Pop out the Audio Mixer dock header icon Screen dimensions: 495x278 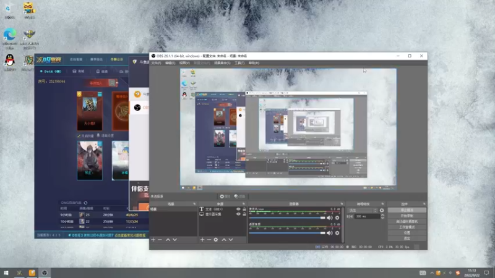pyautogui.click(x=342, y=204)
